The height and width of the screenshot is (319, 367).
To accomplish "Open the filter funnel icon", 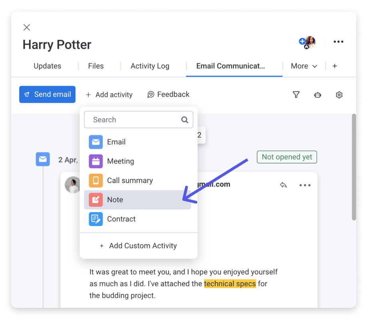I will pyautogui.click(x=296, y=95).
